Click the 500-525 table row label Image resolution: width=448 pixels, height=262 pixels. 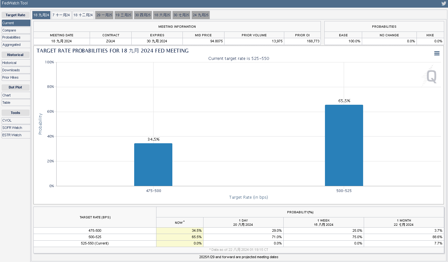point(95,237)
